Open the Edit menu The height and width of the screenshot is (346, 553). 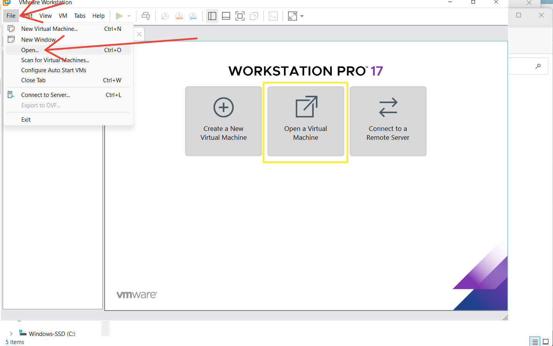pyautogui.click(x=28, y=16)
